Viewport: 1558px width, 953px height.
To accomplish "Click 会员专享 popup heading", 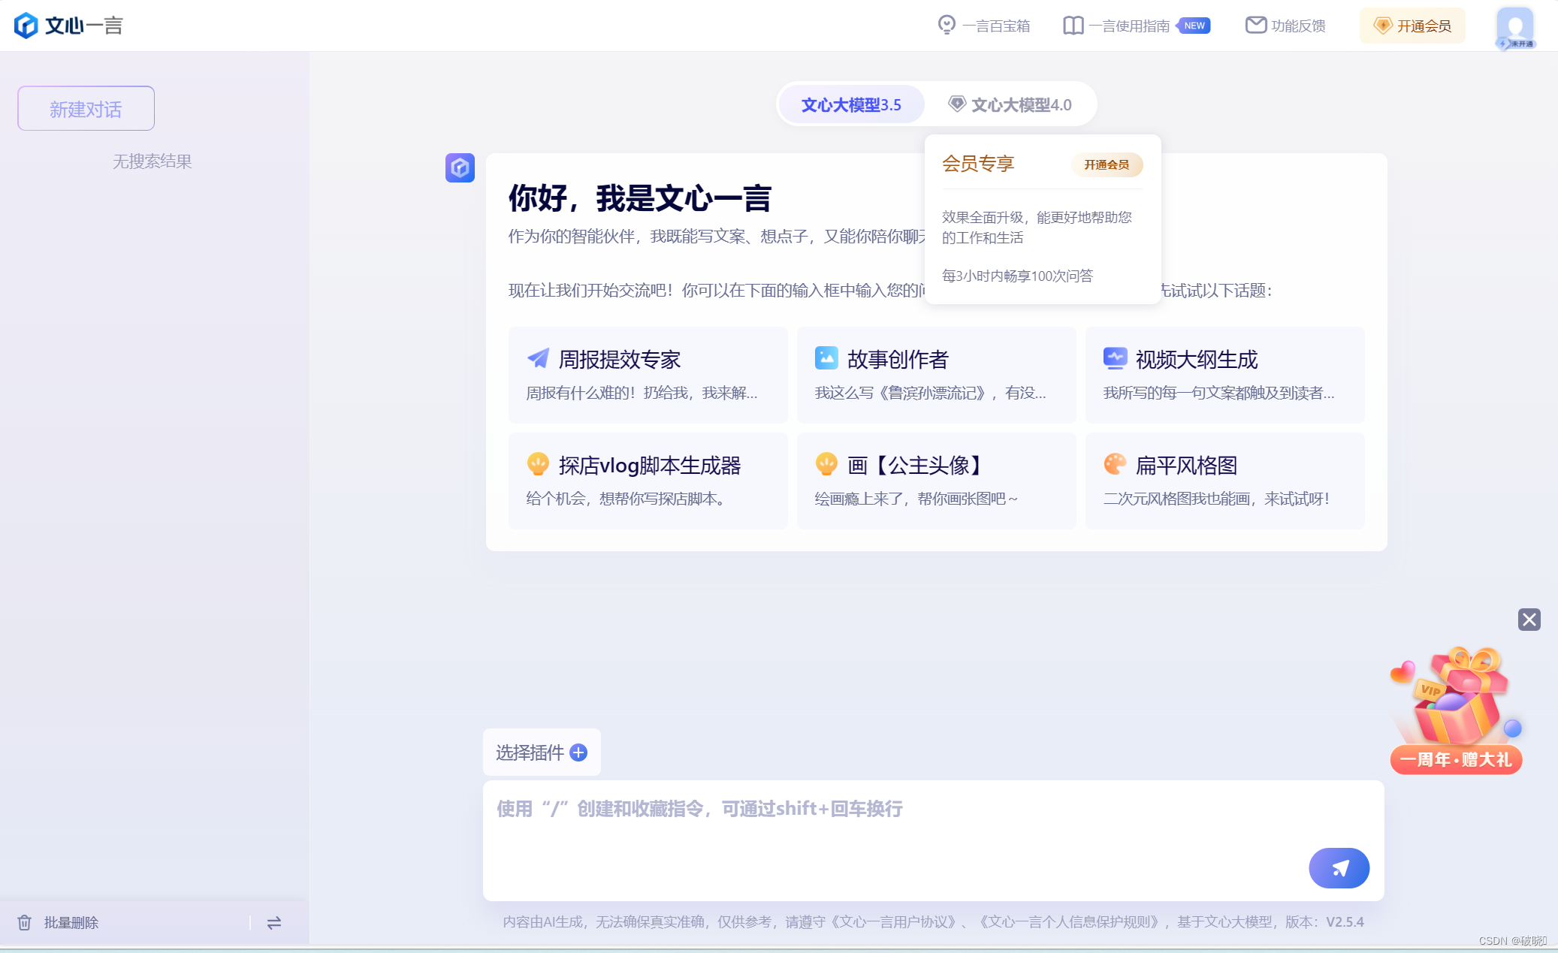I will pos(978,164).
